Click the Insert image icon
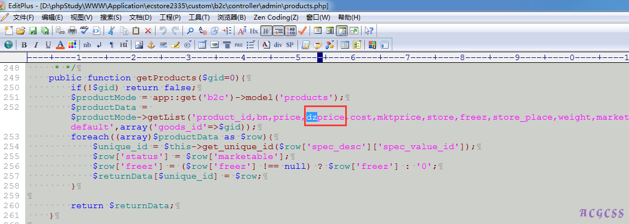The width and height of the screenshot is (629, 224). point(139,44)
